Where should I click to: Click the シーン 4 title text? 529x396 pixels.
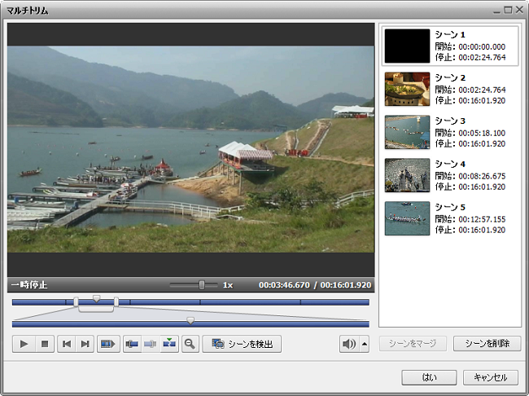pos(450,165)
